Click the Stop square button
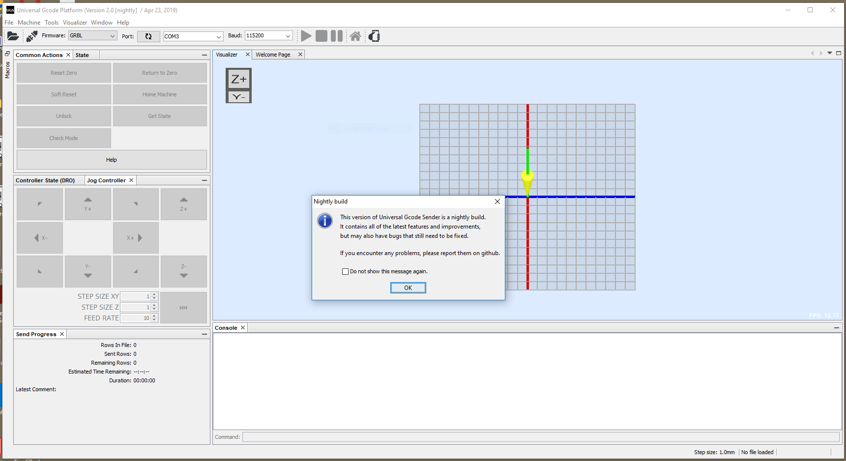The height and width of the screenshot is (461, 846). 321,36
